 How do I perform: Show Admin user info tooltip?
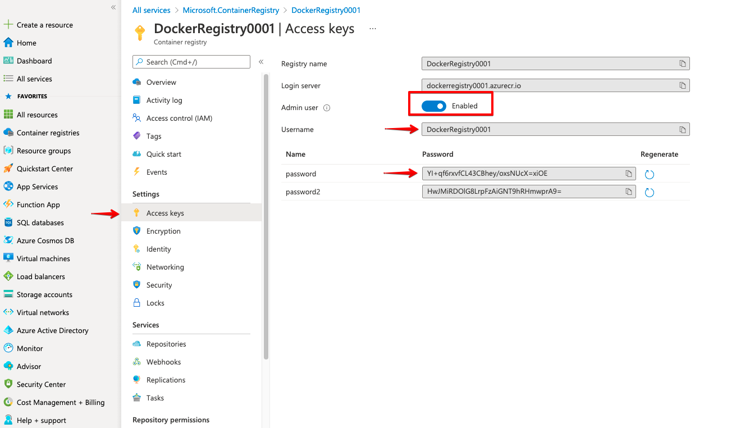click(327, 108)
